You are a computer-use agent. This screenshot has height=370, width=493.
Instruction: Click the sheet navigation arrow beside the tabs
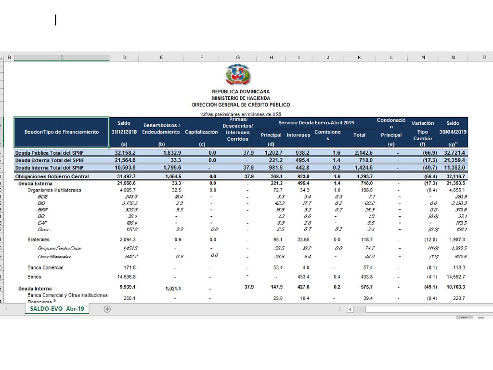point(6,309)
